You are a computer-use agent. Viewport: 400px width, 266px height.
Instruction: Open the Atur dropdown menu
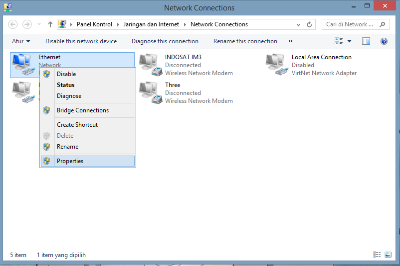[x=21, y=41]
